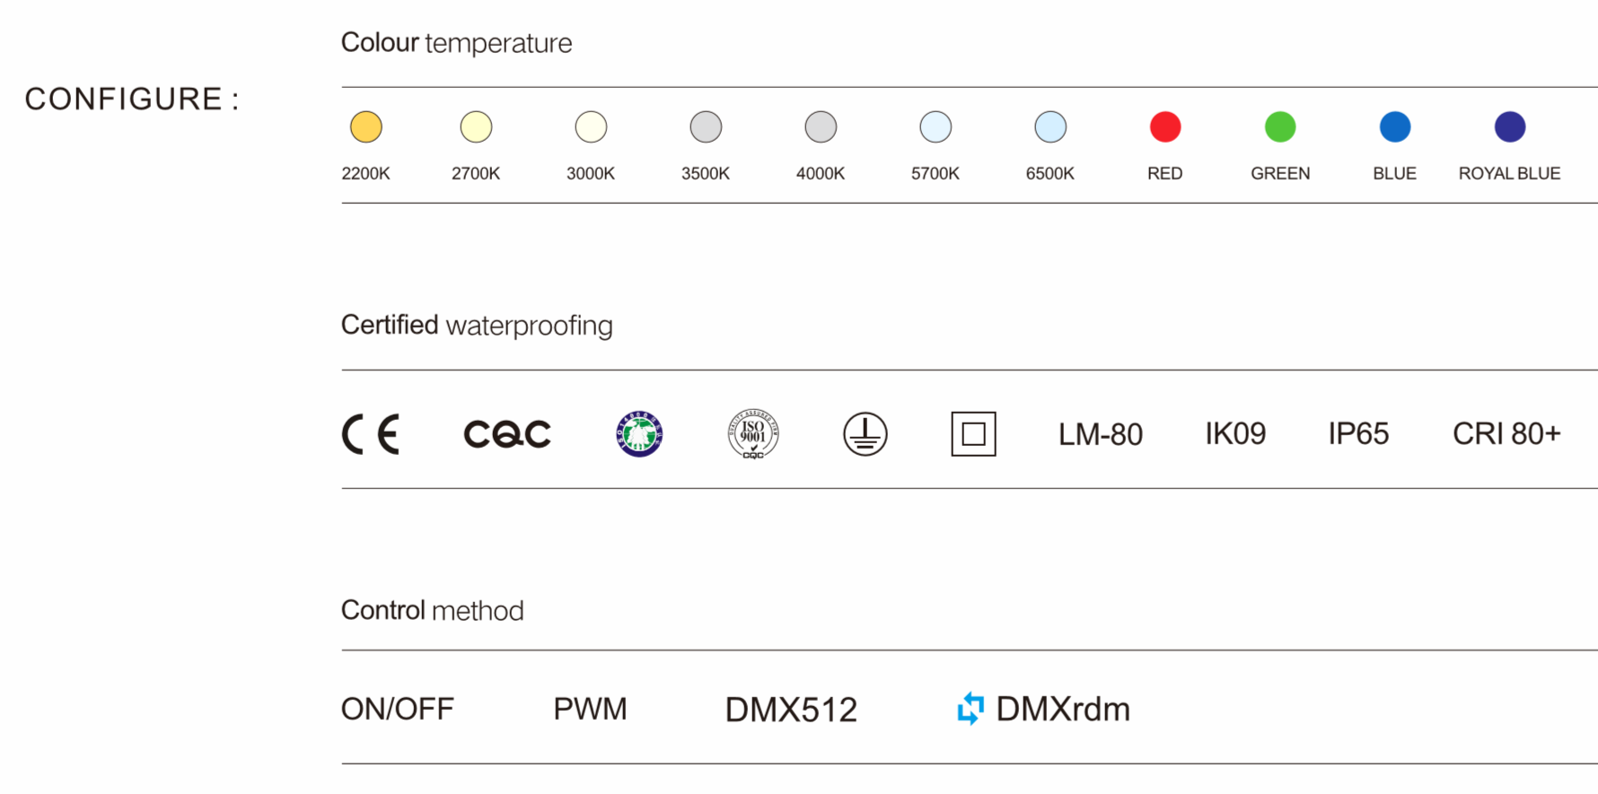Select the 6500K cool white swatch
Screen dimensions: 1598x794
[1050, 127]
